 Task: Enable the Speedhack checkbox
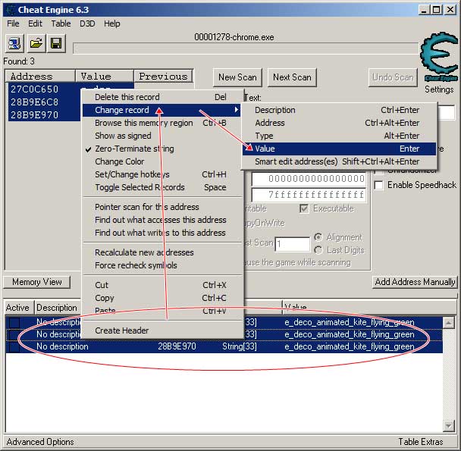pos(378,185)
